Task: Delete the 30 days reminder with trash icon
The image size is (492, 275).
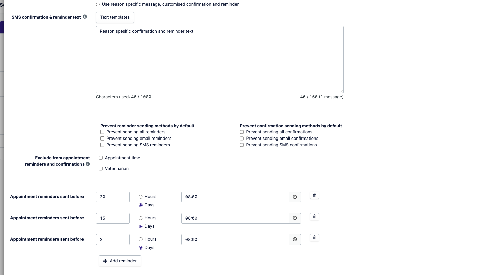Action: point(314,195)
